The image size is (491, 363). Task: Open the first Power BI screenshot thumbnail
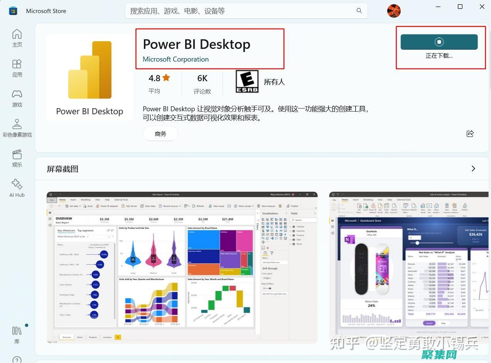tap(182, 268)
